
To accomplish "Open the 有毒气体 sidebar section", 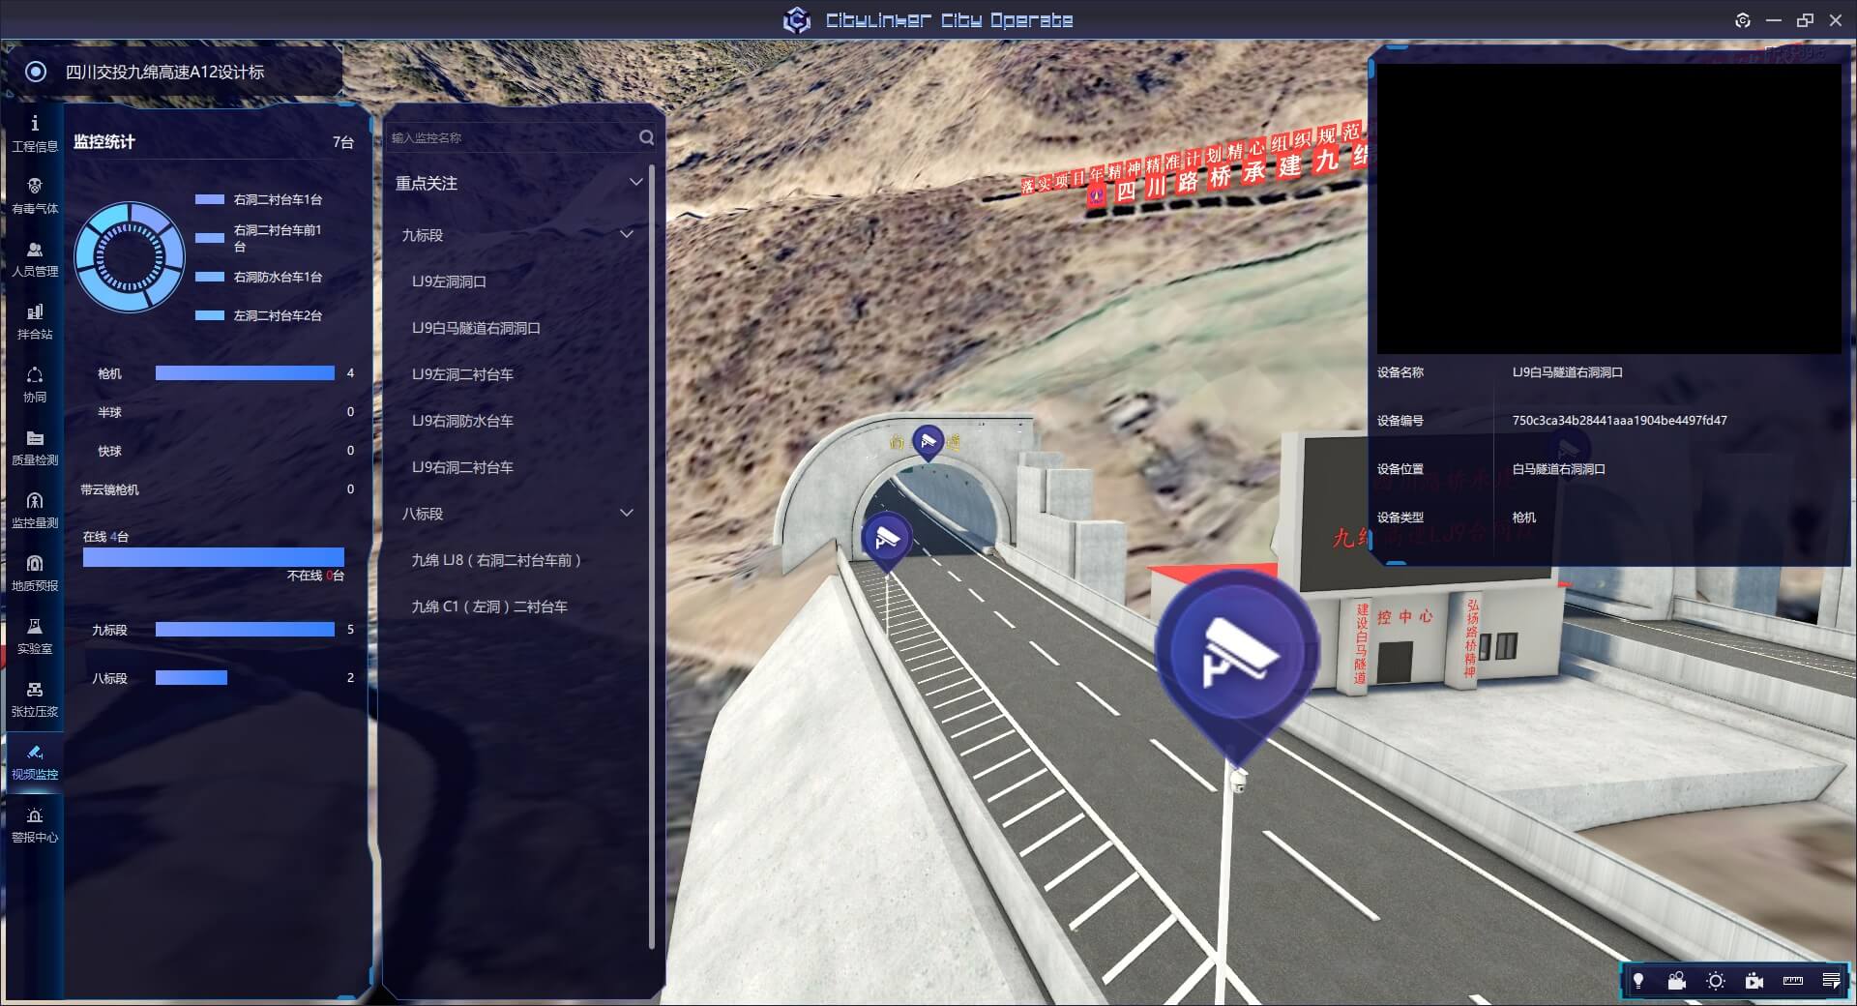I will [35, 196].
